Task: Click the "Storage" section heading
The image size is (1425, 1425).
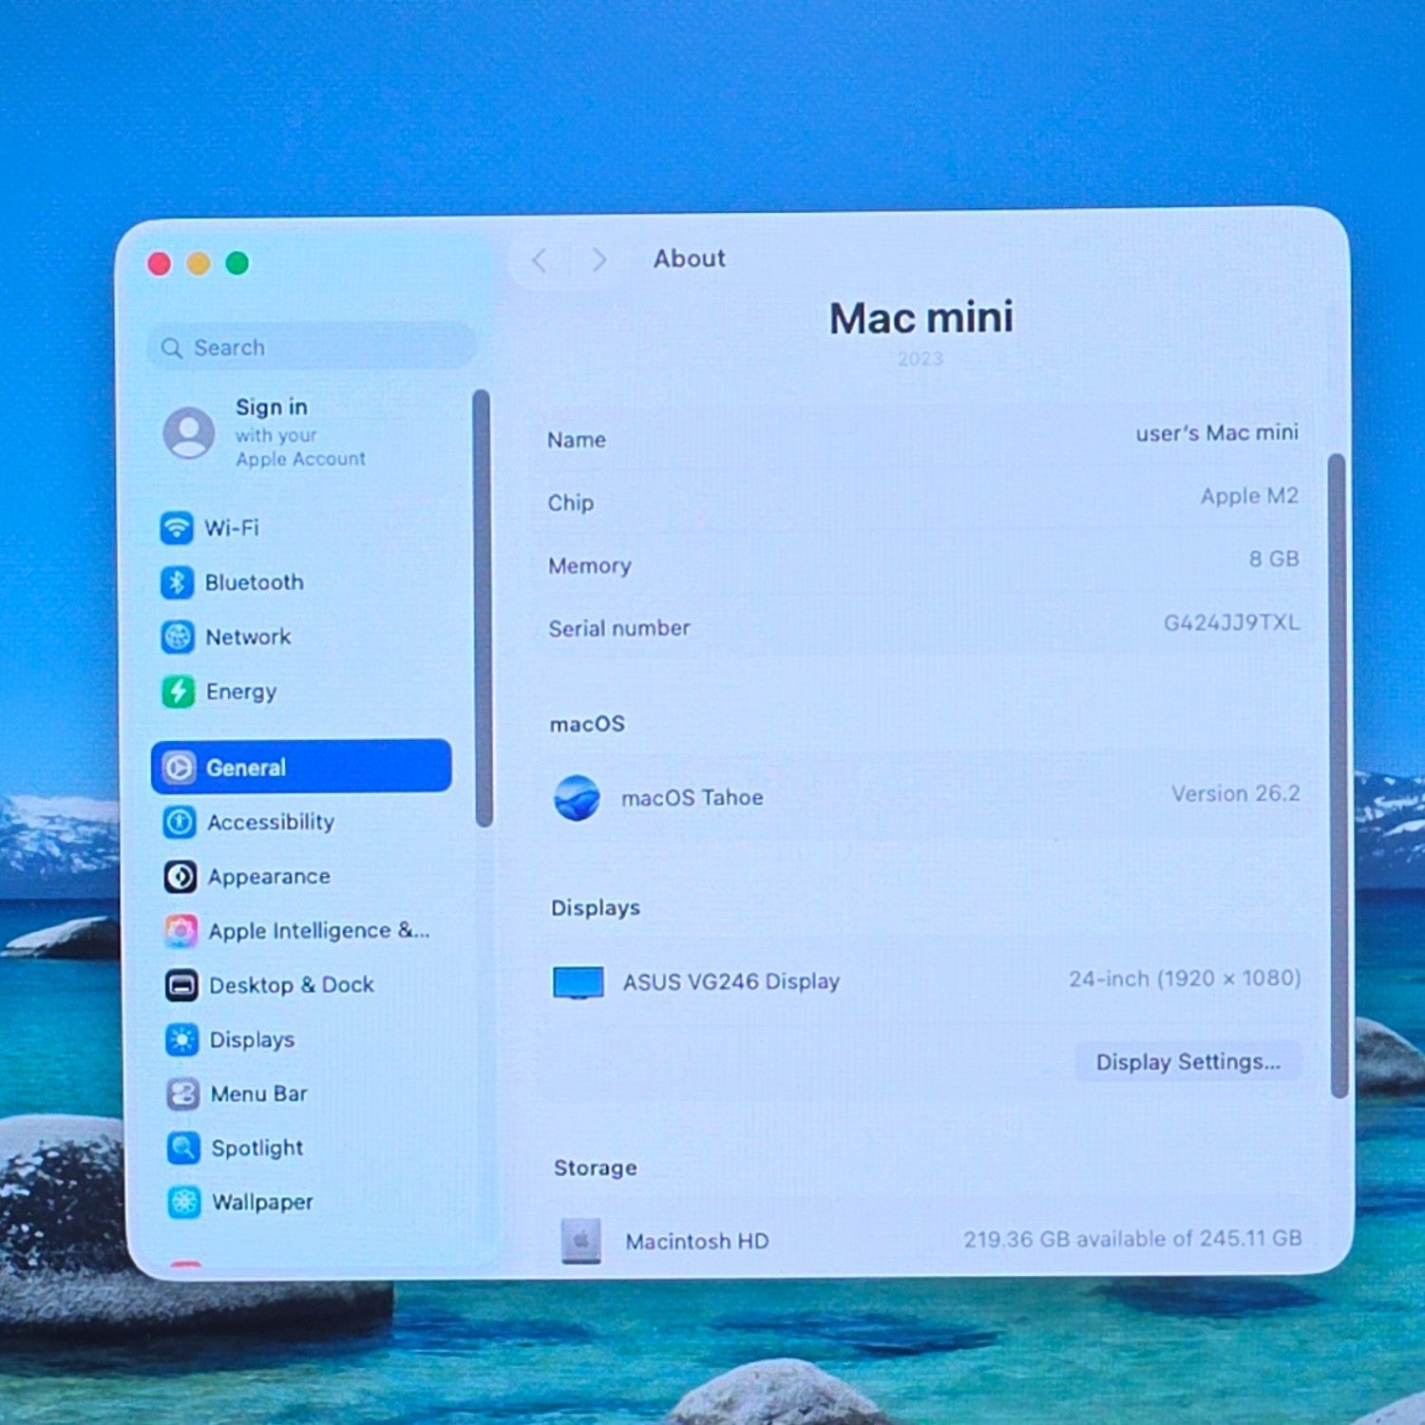Action: click(x=596, y=1168)
